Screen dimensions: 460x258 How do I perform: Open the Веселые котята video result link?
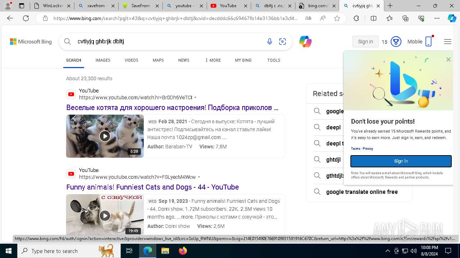click(172, 107)
